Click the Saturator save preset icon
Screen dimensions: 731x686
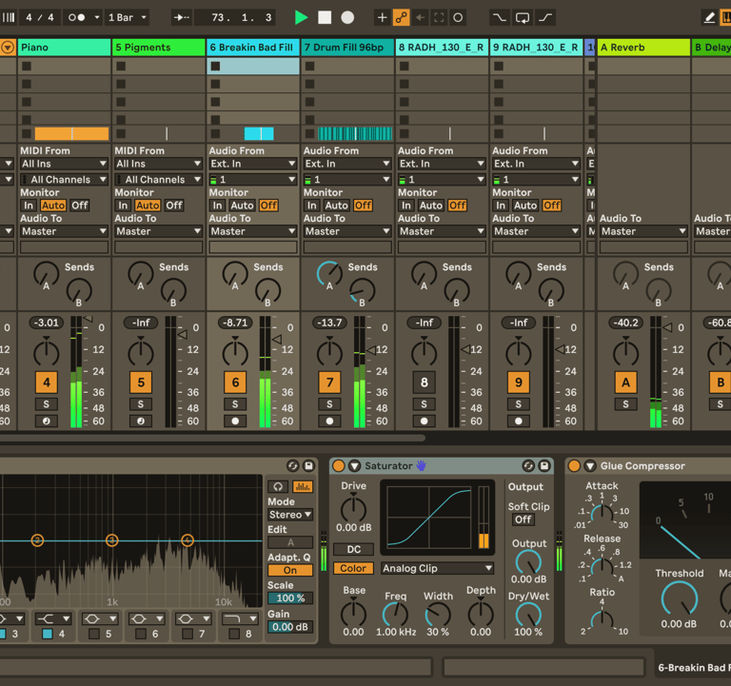[x=544, y=465]
